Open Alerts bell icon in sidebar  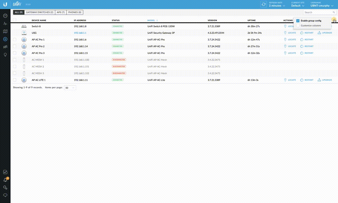5,180
